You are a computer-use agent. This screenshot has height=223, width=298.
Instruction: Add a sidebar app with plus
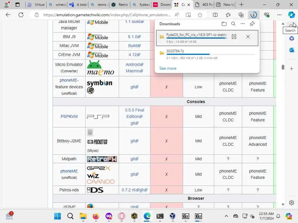[x=292, y=69]
